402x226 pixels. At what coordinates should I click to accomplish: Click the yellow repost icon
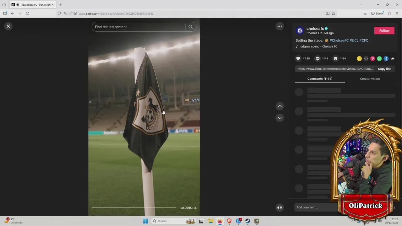click(359, 59)
